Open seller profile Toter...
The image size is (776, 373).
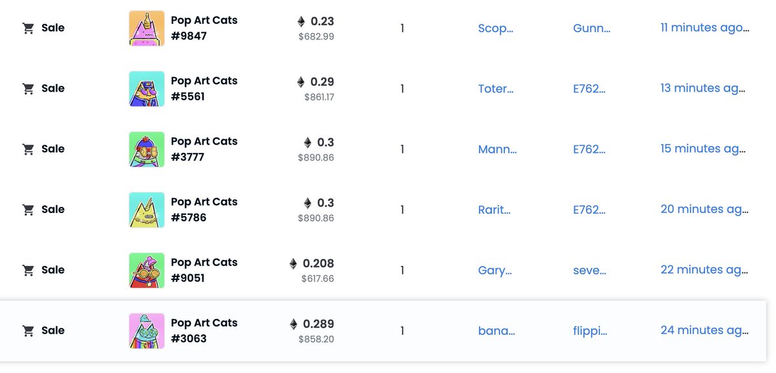496,89
